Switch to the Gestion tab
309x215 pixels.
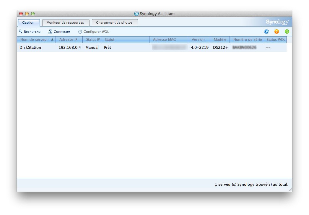[28, 22]
